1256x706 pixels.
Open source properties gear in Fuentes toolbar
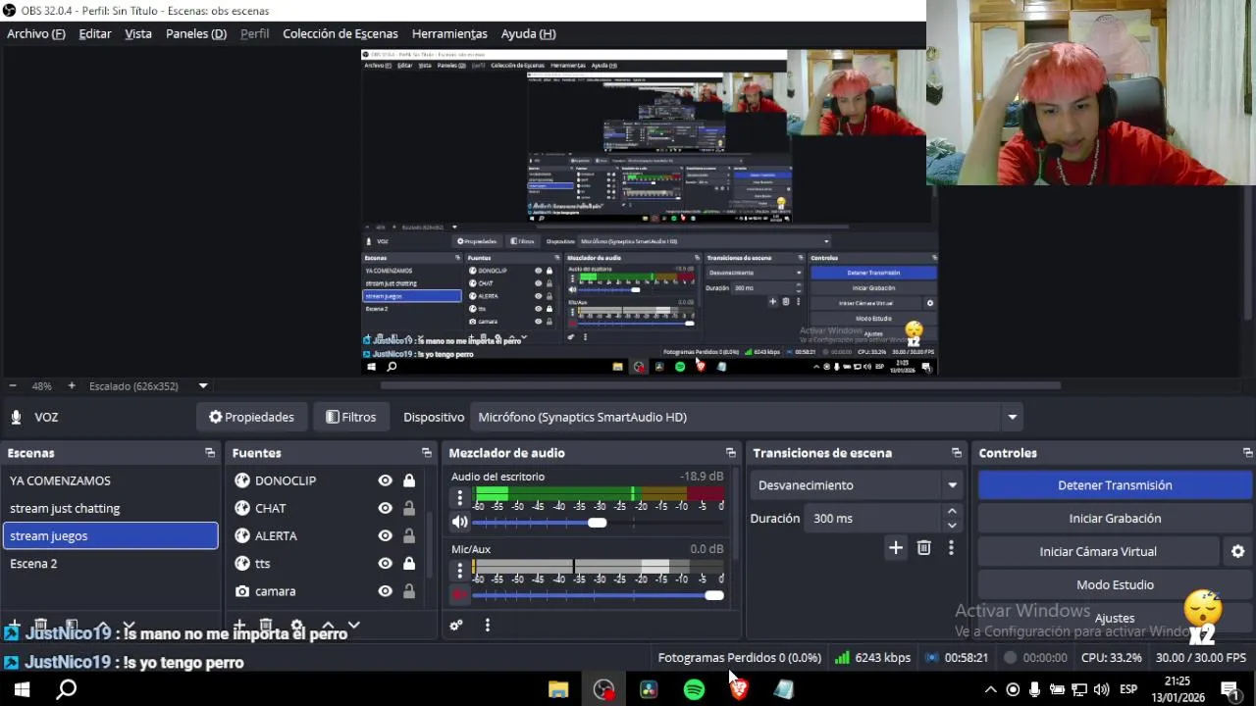coord(297,626)
